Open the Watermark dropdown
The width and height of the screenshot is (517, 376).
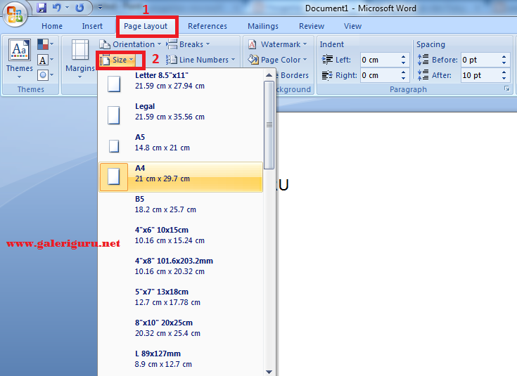pos(278,44)
